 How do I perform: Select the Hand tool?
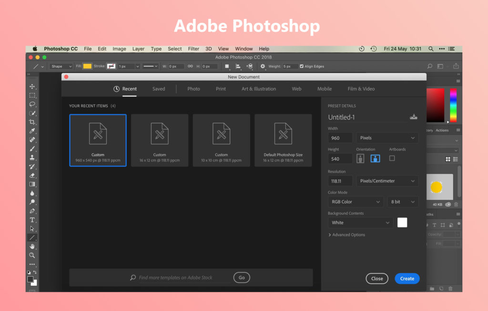point(32,247)
